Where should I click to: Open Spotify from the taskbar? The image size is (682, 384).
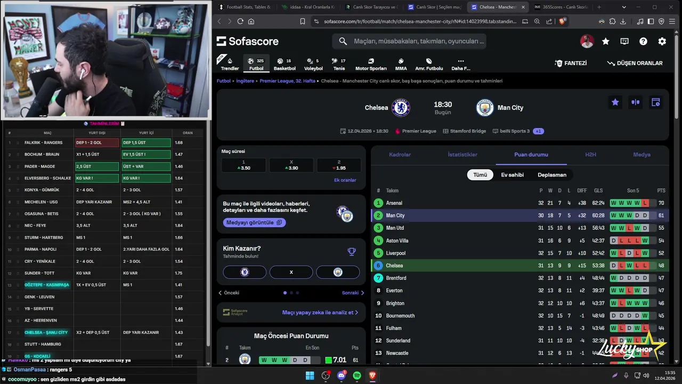(x=357, y=375)
